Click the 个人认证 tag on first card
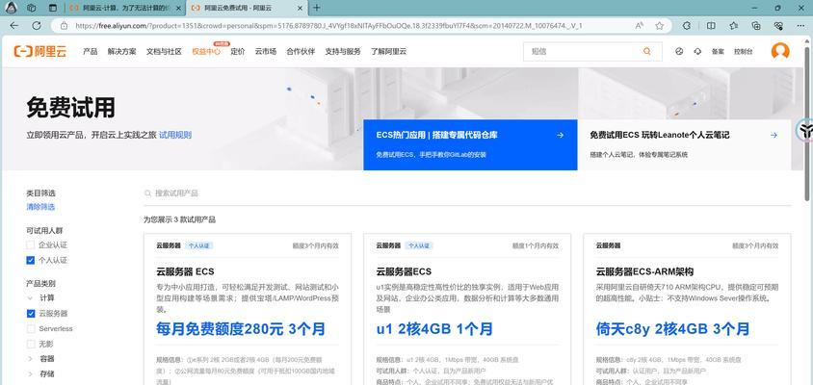The image size is (813, 385). point(199,245)
